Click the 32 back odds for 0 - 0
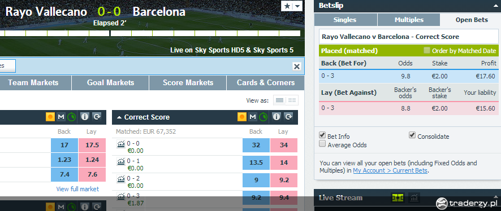The width and height of the screenshot is (501, 211). click(256, 145)
